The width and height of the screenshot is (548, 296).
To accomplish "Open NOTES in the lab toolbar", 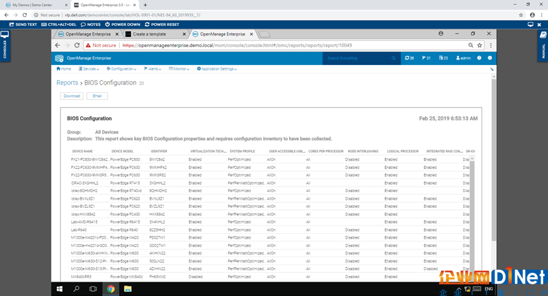I will [90, 25].
